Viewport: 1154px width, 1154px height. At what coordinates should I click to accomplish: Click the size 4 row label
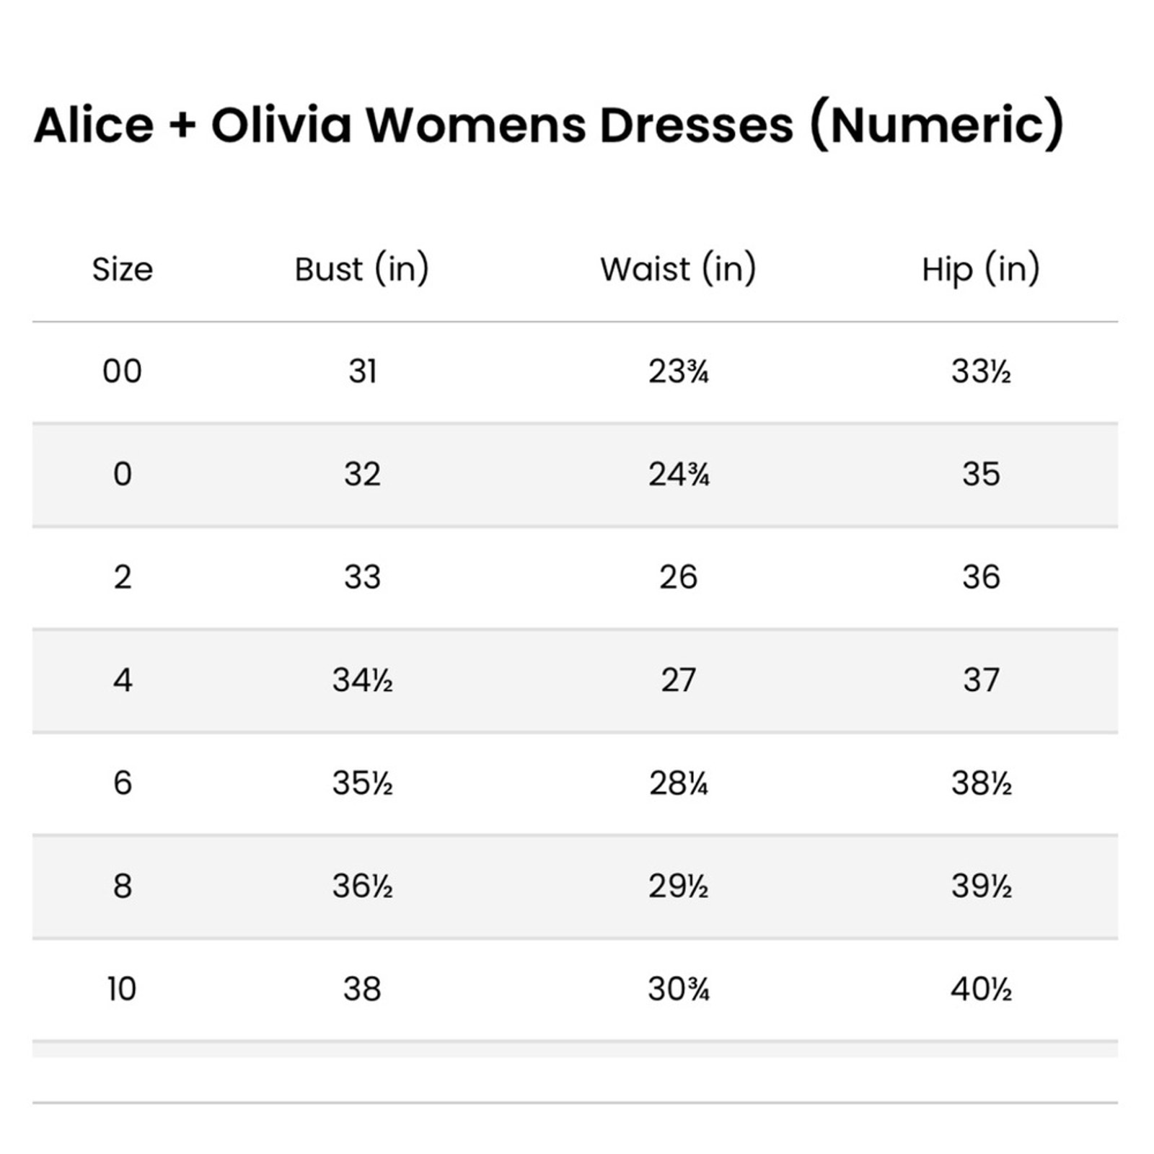click(123, 680)
